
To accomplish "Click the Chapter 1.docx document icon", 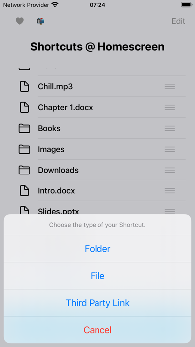I will 24,107.
